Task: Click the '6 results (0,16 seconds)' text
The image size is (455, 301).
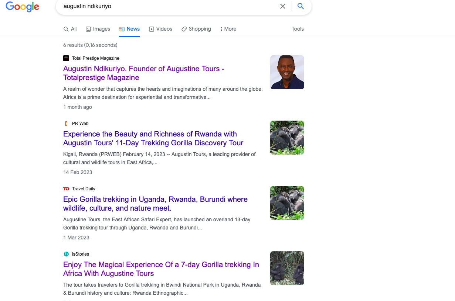Action: pyautogui.click(x=90, y=45)
